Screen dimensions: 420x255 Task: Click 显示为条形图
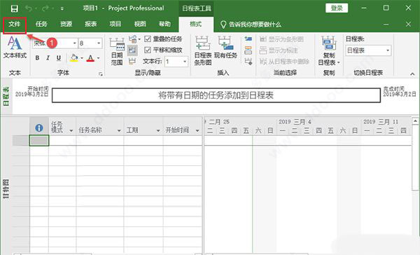click(281, 39)
